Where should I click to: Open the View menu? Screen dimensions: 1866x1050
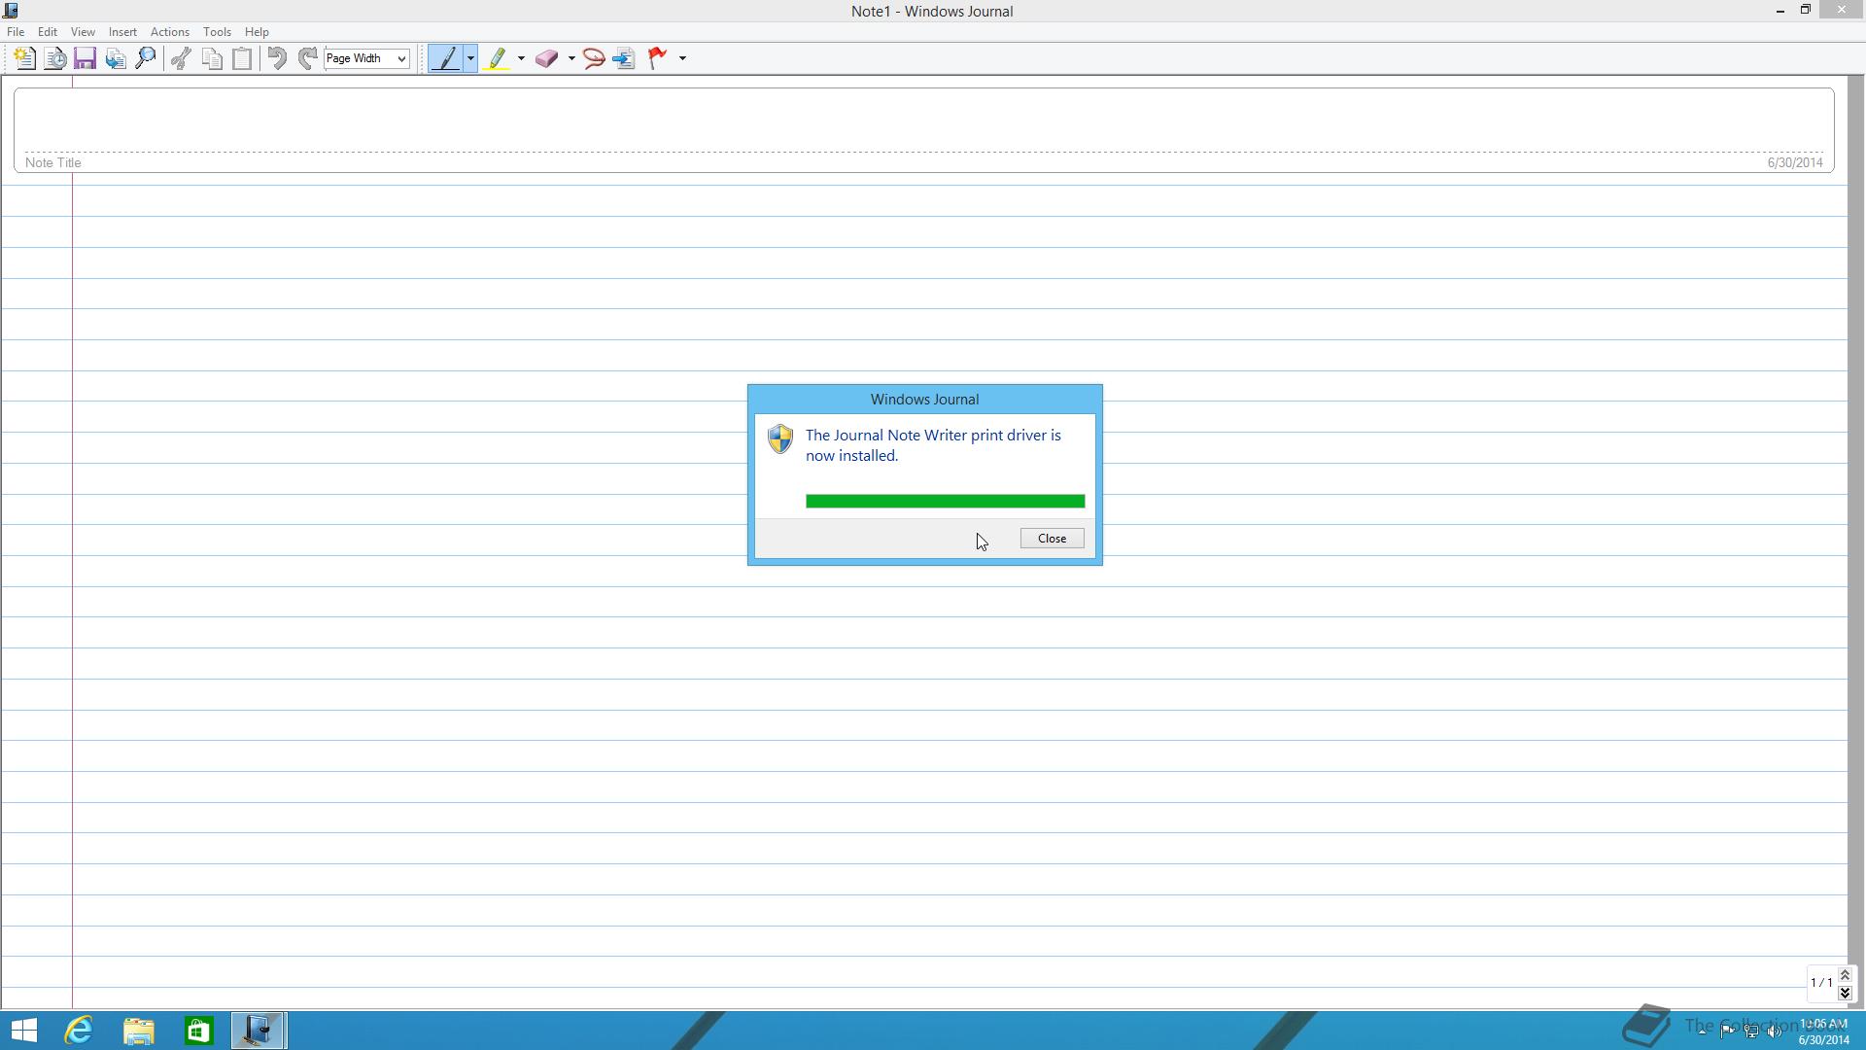83,32
